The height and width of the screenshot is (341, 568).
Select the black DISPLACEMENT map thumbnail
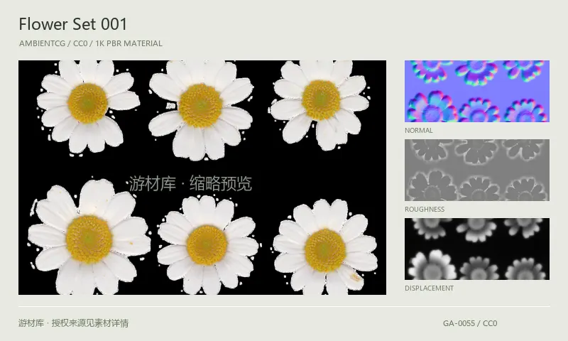coord(476,249)
